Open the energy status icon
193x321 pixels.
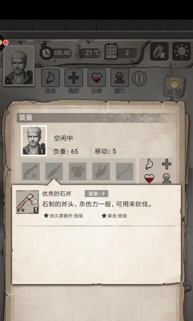(120, 78)
